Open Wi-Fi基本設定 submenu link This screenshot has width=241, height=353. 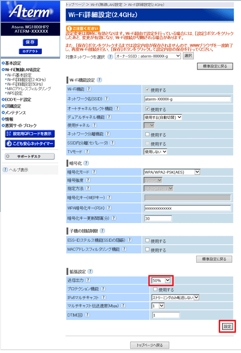19,75
